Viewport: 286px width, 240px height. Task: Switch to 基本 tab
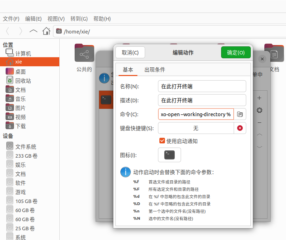coord(128,70)
